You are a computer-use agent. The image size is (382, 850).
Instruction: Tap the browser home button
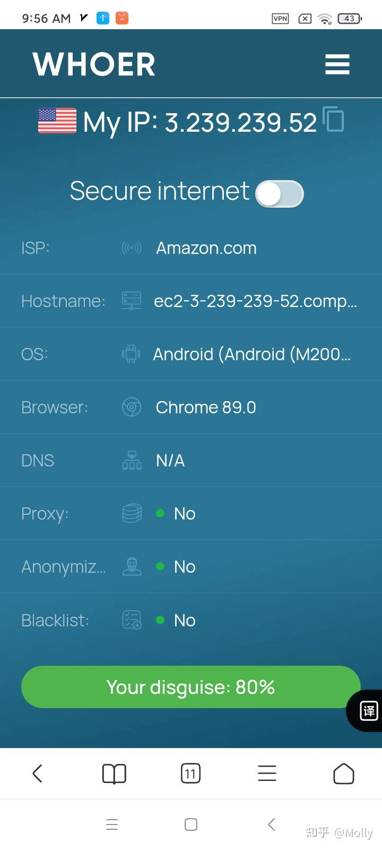tap(343, 773)
